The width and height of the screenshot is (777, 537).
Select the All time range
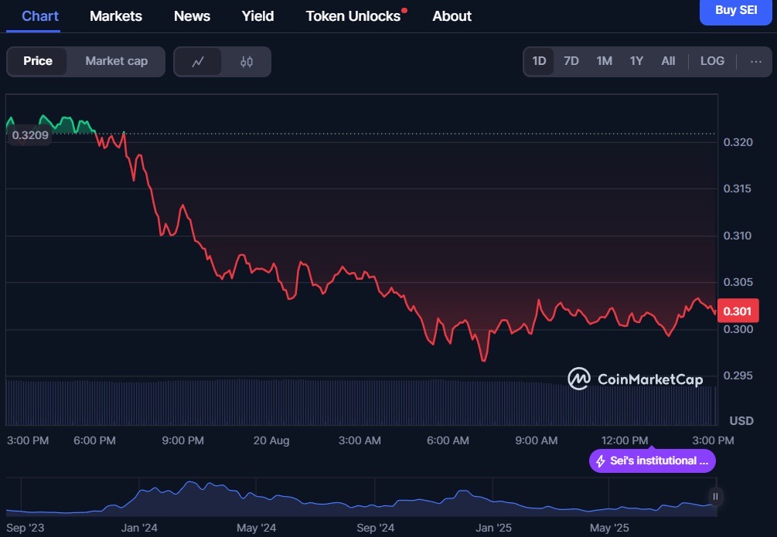[x=668, y=62]
